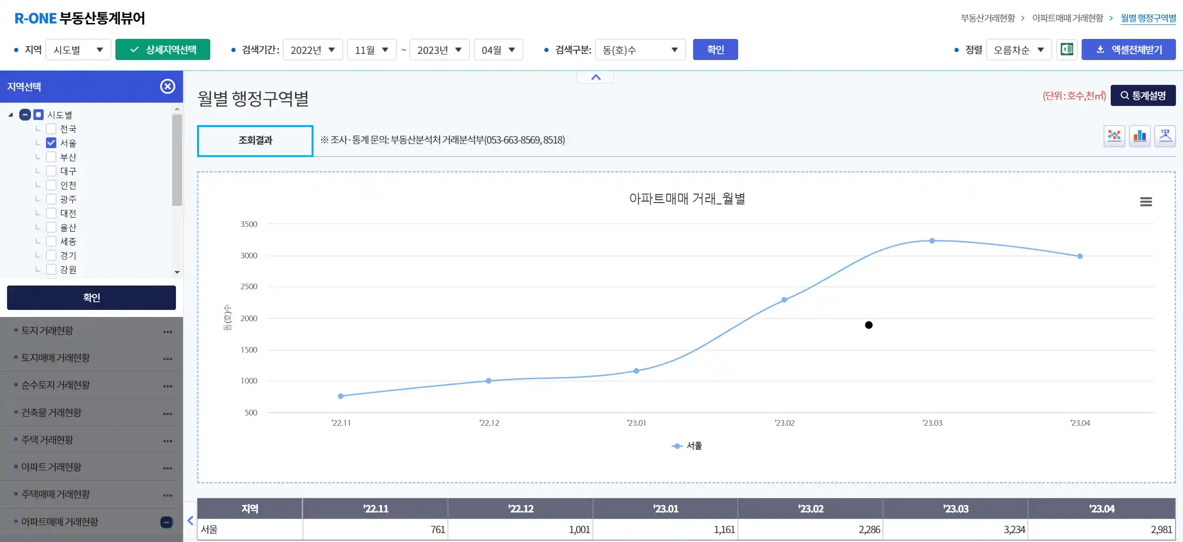
Task: Click the blue 확인 search button
Action: click(715, 50)
